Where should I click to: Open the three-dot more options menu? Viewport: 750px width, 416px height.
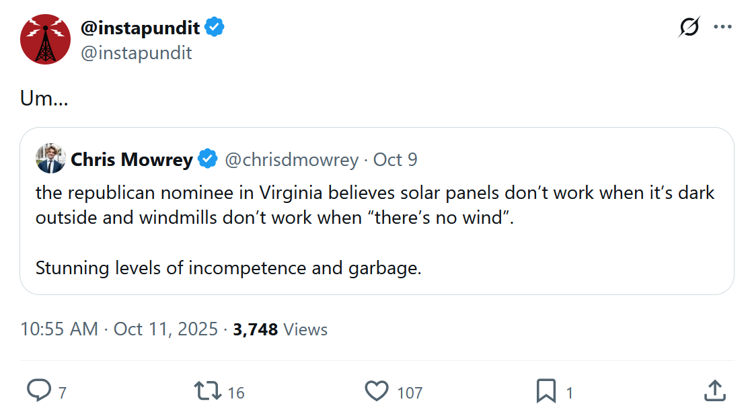(722, 28)
